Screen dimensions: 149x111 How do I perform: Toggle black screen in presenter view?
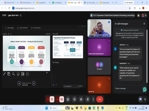18,74
